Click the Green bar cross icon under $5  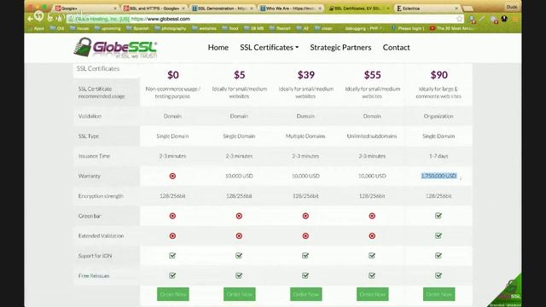pos(239,216)
